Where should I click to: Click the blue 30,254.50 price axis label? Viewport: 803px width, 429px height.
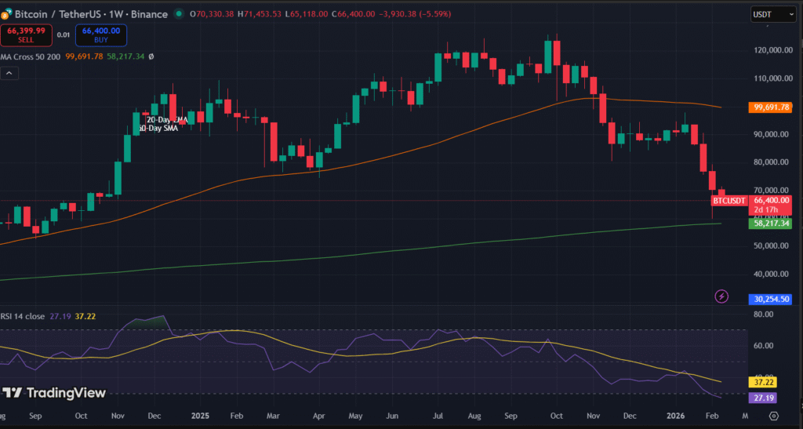tap(770, 299)
